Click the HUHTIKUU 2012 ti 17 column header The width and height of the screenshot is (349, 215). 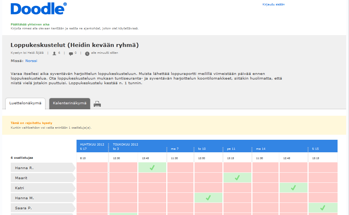[92, 147]
